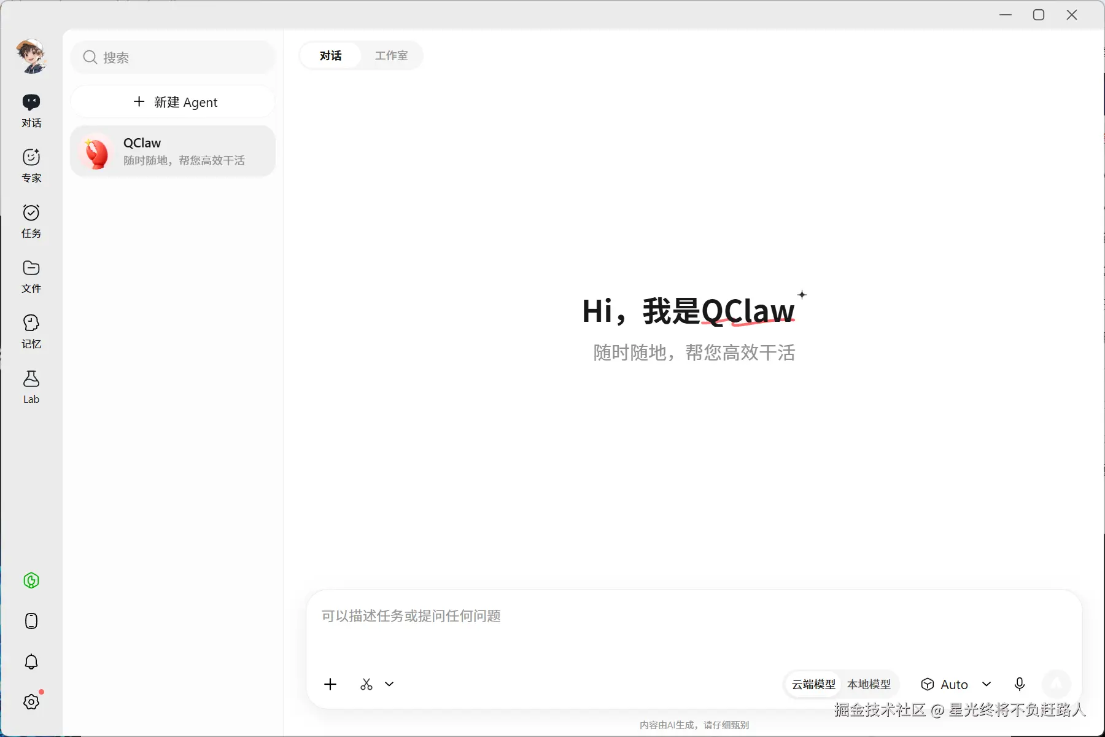
Task: Click the '内容由AI生成，请仔细甄别' notice
Action: [694, 725]
